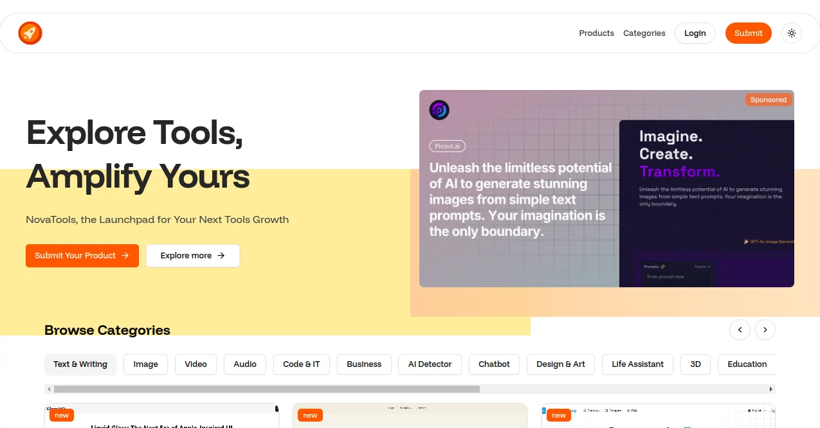Screen dimensions: 820x428
Task: Click the Login button
Action: click(x=695, y=33)
